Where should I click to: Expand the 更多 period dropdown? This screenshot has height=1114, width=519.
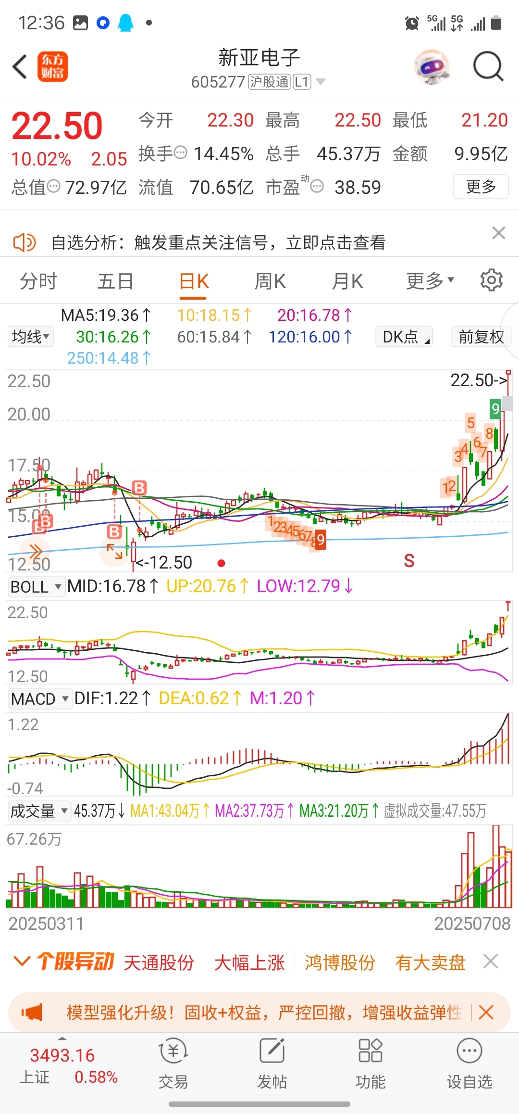430,281
